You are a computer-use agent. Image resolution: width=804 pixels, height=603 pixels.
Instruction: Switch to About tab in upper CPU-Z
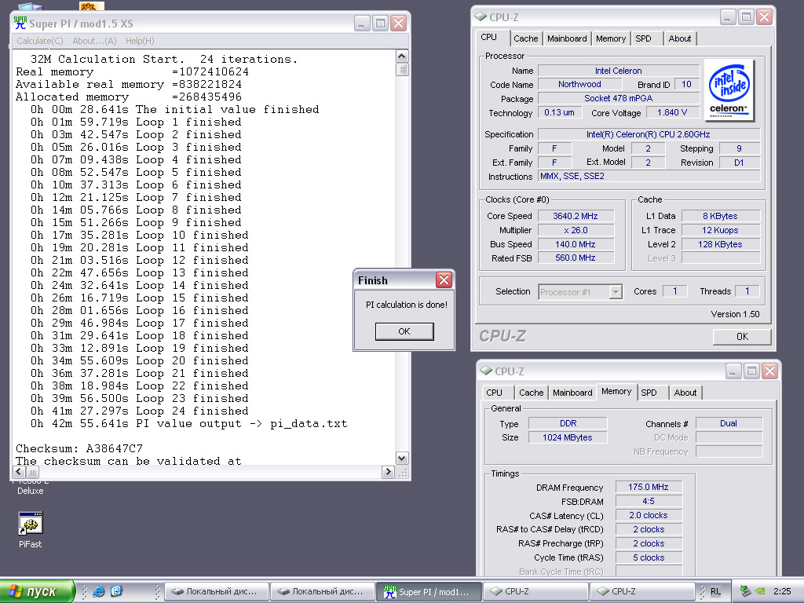tap(679, 38)
